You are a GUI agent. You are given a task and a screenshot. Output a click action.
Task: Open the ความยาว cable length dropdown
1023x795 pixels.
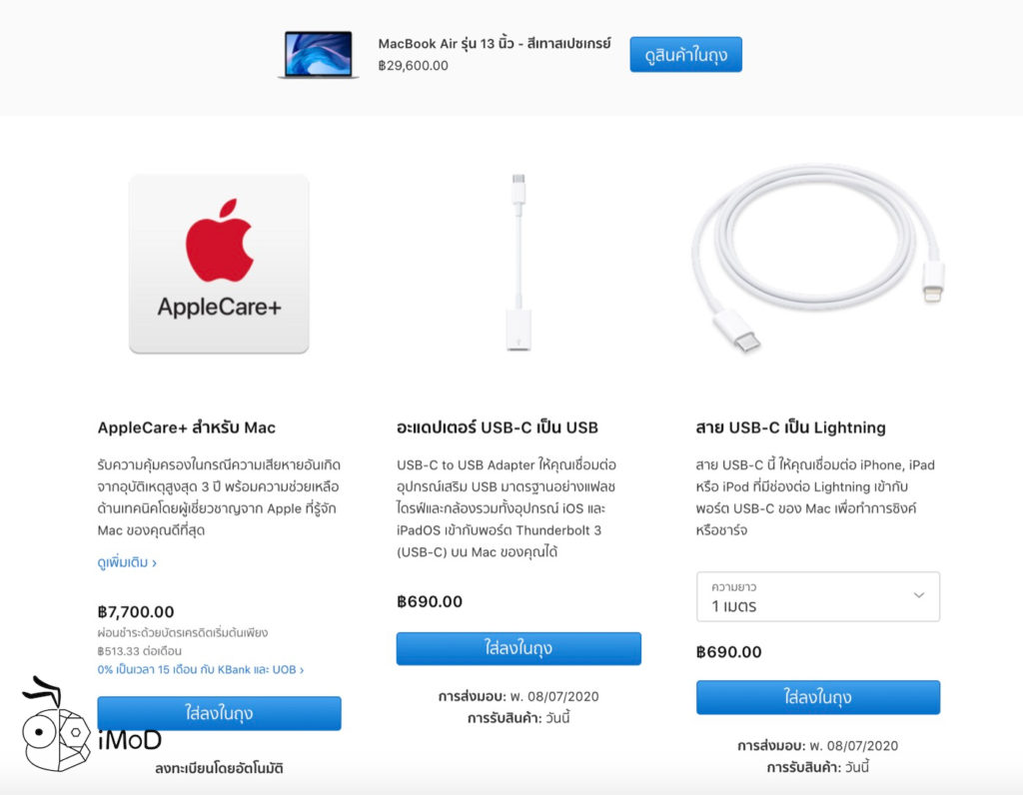click(x=817, y=596)
